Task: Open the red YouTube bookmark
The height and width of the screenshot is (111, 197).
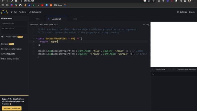Action: [42, 5]
